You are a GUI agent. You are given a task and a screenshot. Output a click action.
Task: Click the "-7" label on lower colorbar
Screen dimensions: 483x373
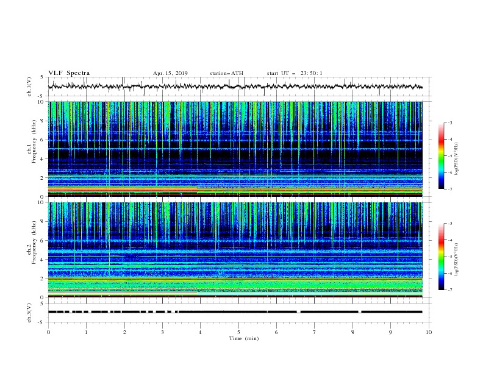pyautogui.click(x=449, y=290)
